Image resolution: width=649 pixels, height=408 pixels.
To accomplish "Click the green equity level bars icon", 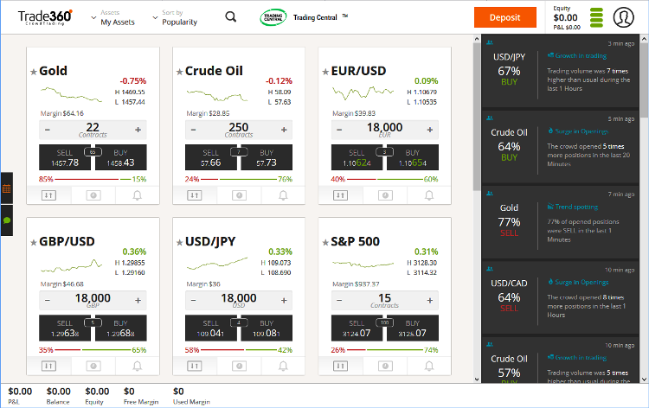I will coord(596,17).
